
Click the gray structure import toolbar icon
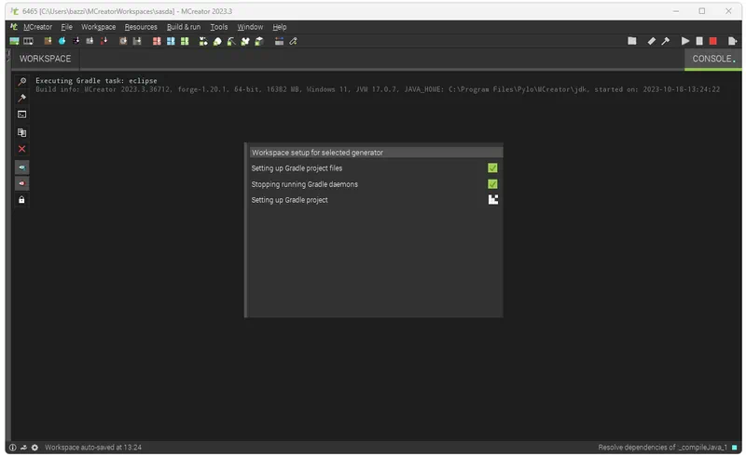(90, 41)
